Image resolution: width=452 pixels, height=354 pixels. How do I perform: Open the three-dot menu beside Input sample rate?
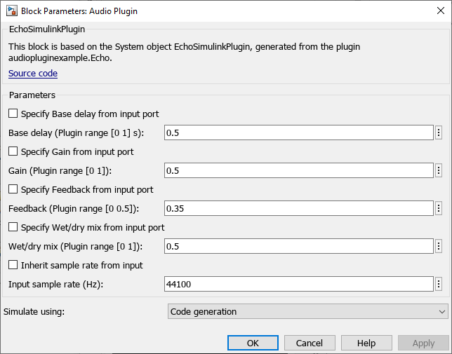coord(439,284)
